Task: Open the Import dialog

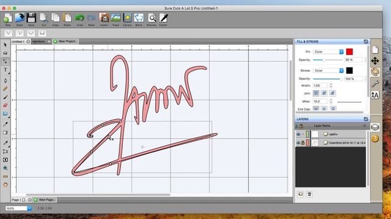Action: [104, 19]
